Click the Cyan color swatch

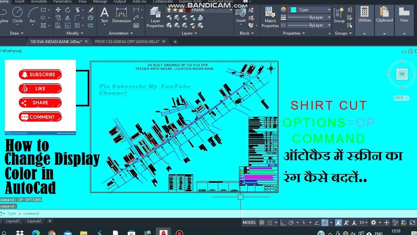294,10
